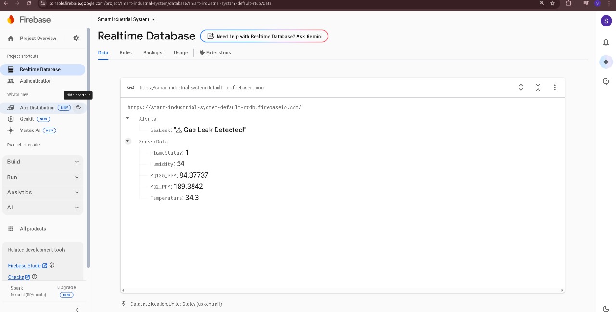
Task: Click the Vertex AI sparkle icon
Action: point(11,130)
